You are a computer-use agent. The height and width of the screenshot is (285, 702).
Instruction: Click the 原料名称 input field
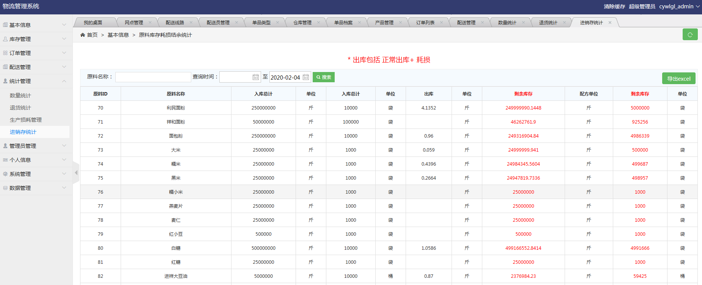click(153, 77)
